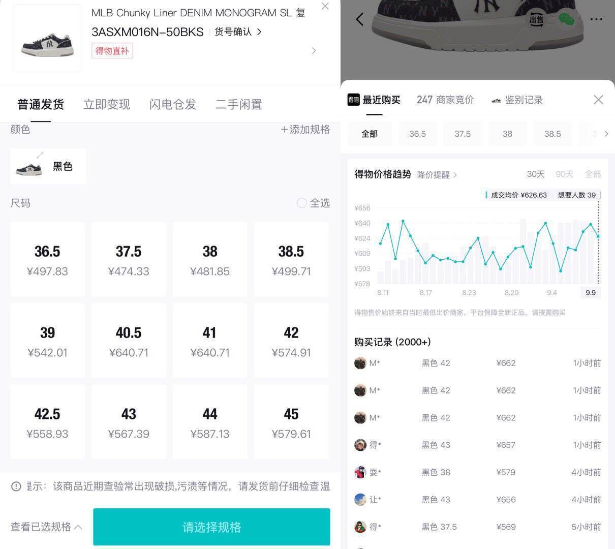Tap the 得物 logo icon beside 最近购买

click(x=353, y=100)
